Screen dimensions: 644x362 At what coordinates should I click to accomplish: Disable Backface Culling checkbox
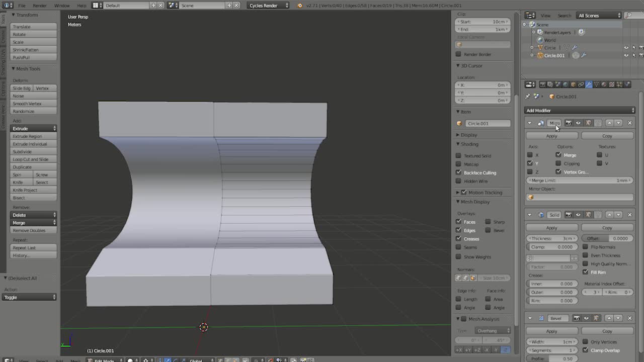point(458,172)
